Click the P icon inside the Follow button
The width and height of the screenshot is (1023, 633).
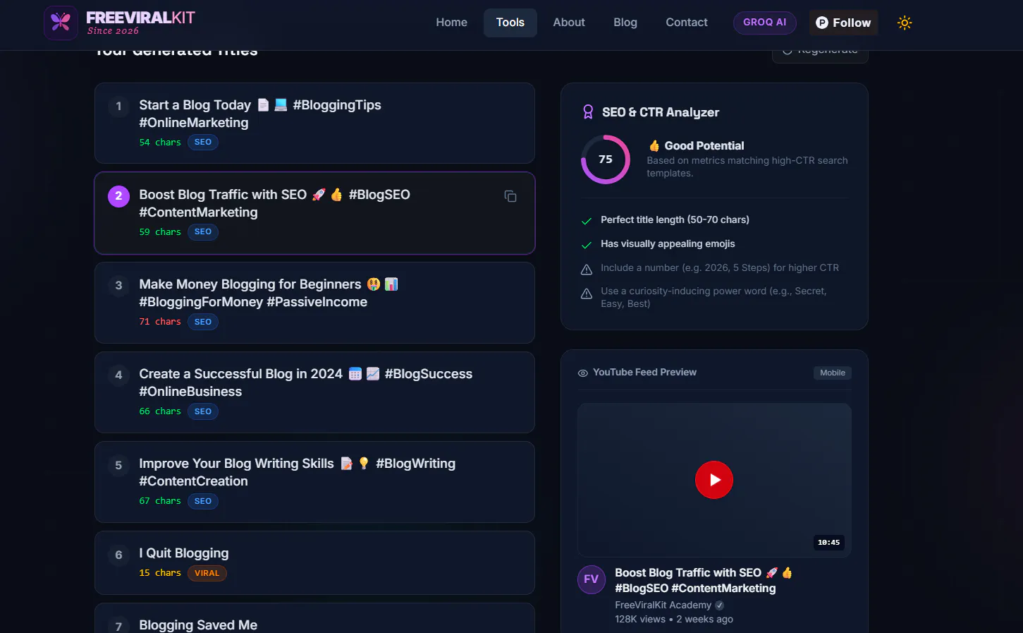coord(822,23)
